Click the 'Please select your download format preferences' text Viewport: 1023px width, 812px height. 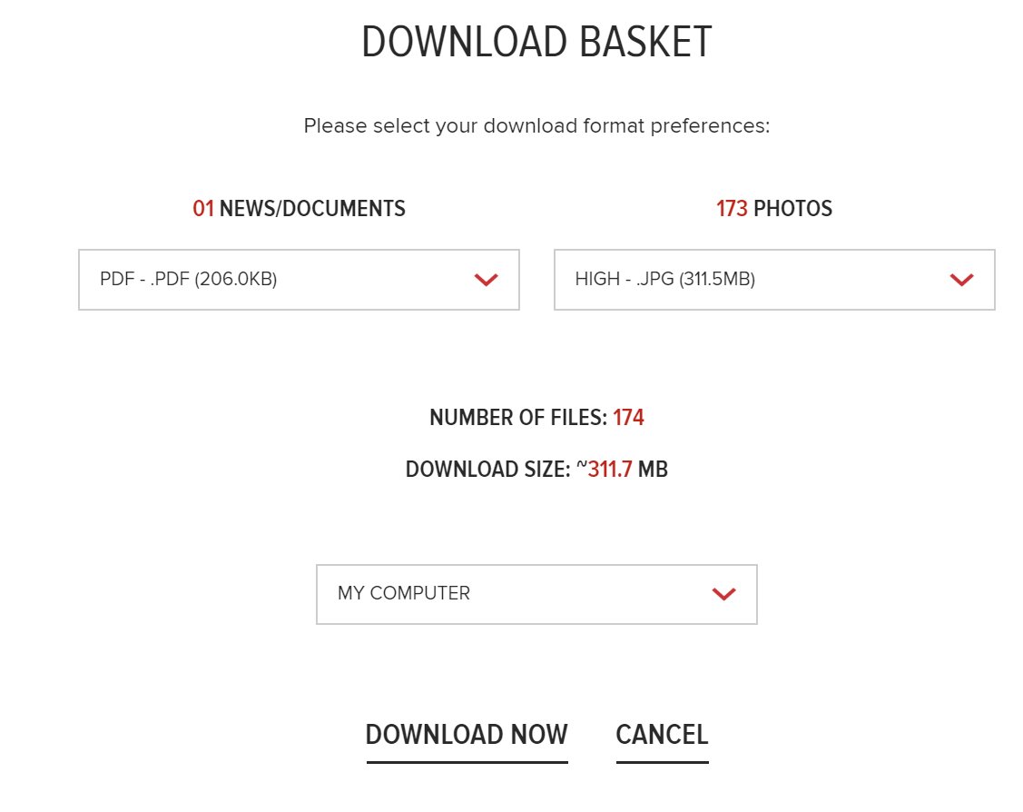[x=536, y=125]
